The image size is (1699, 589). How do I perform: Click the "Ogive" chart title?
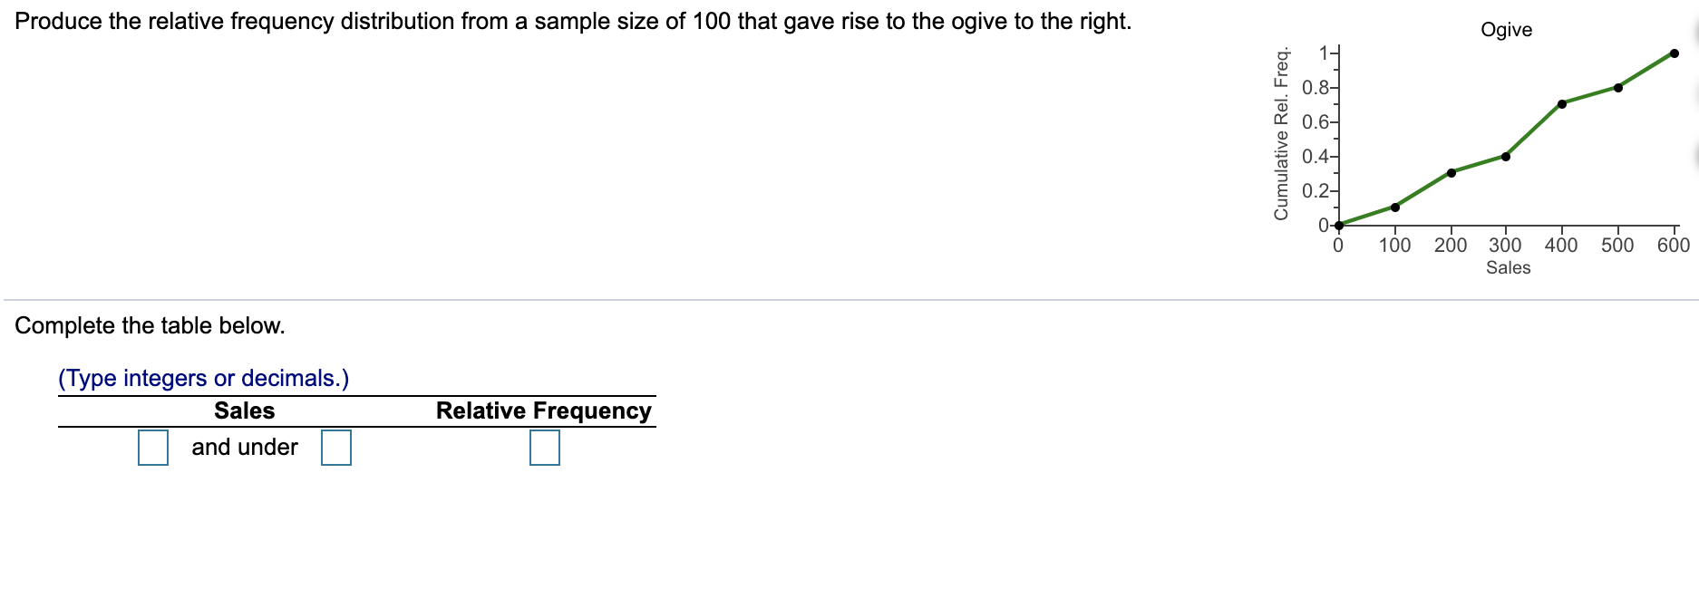click(x=1507, y=29)
